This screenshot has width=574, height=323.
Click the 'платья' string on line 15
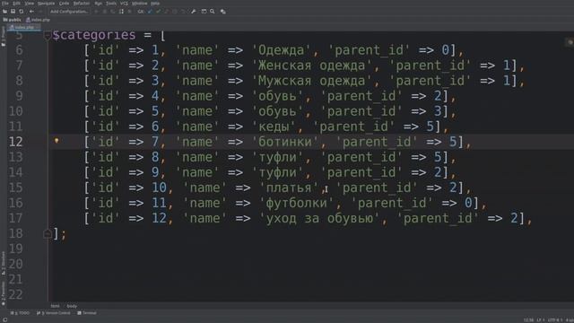click(289, 188)
